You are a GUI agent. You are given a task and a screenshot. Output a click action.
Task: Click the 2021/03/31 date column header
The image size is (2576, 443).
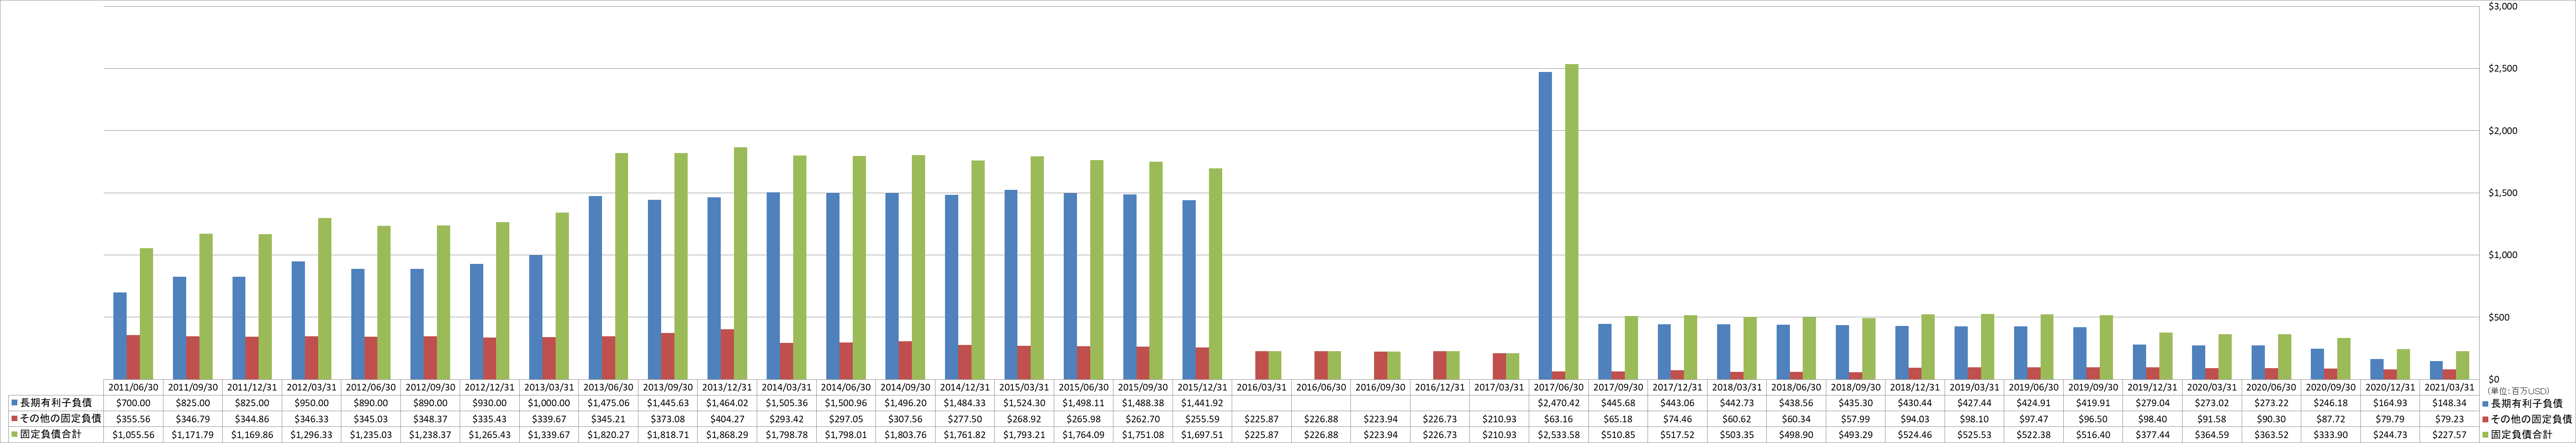click(x=2450, y=387)
